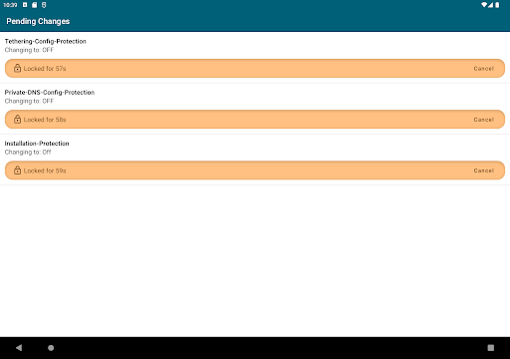Image resolution: width=510 pixels, height=359 pixels.
Task: Click the battery status icon
Action: click(x=497, y=5)
